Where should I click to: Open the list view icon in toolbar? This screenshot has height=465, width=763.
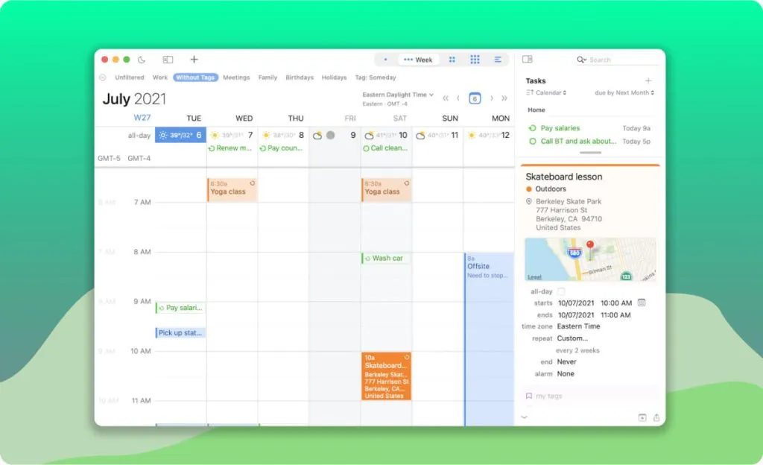click(498, 59)
